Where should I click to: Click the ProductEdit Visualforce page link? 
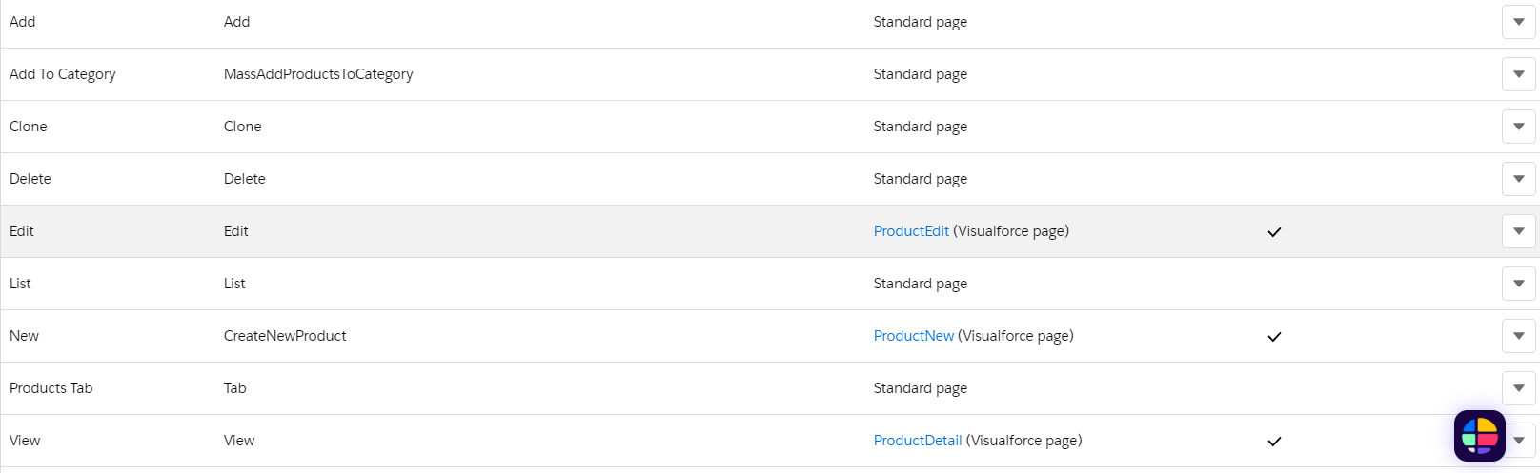pos(911,231)
